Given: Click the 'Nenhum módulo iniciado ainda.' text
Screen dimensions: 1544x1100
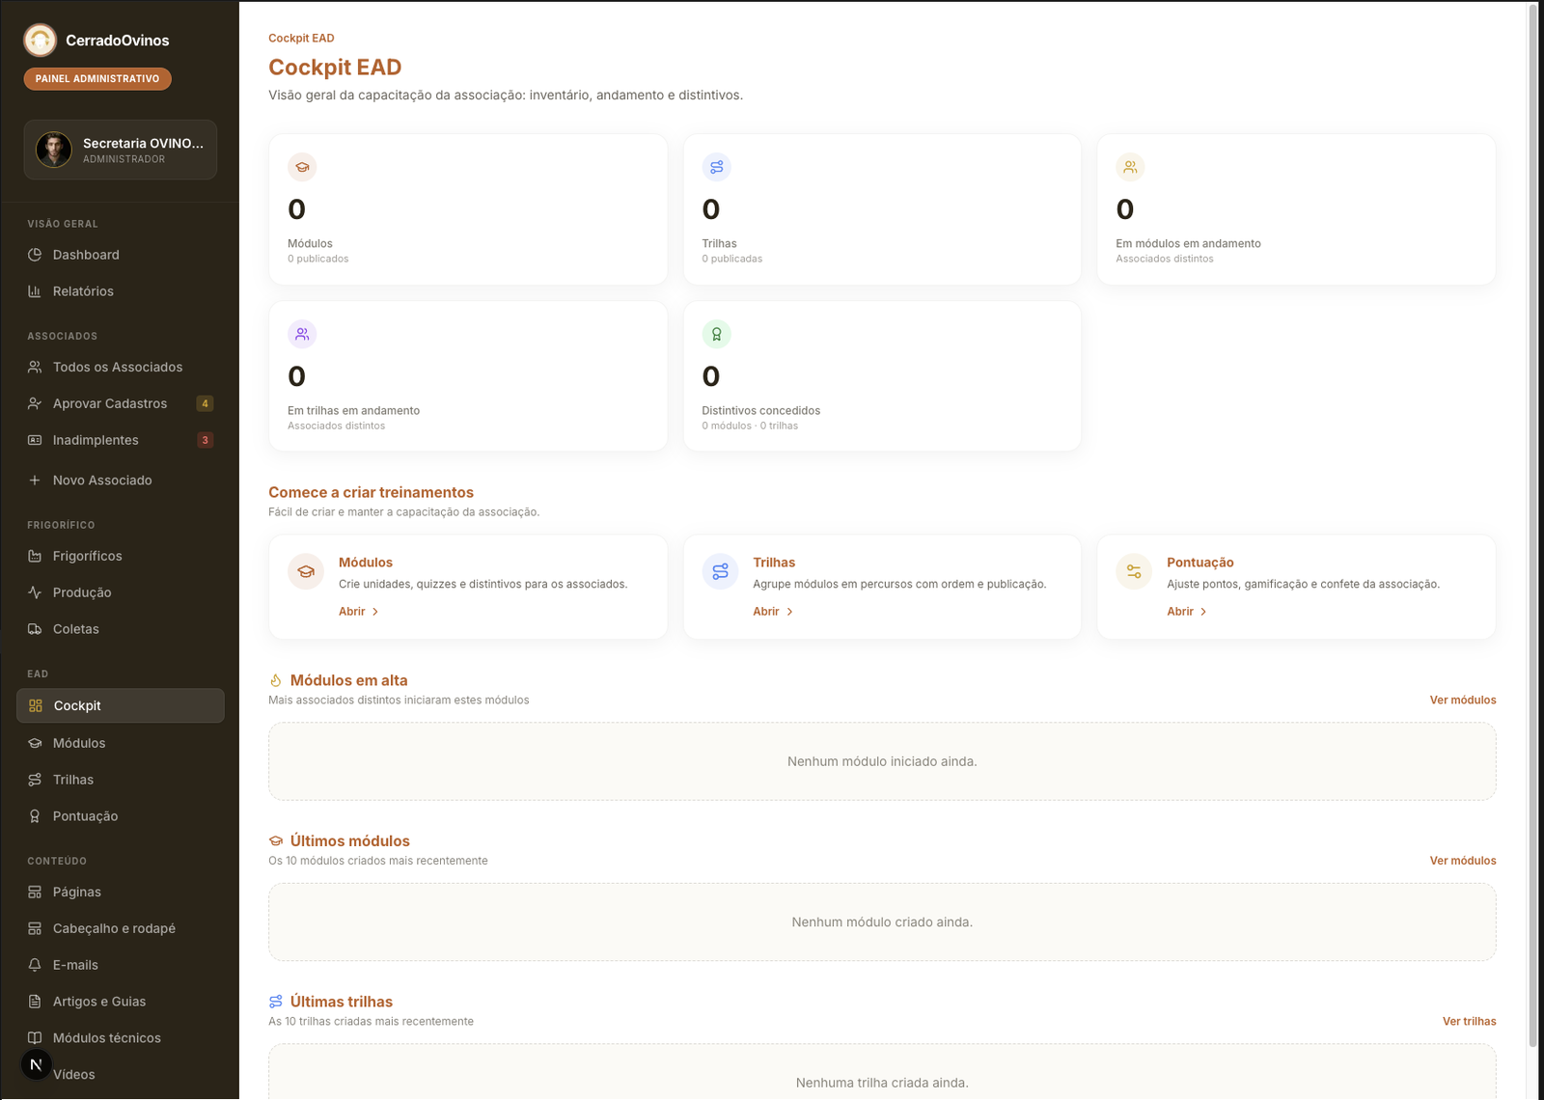Looking at the screenshot, I should pos(882,762).
